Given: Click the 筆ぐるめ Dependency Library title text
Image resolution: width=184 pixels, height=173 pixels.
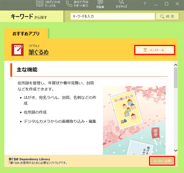Looking at the screenshot, I should click(29, 159).
